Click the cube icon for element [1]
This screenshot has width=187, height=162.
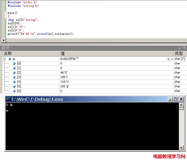pos(14,68)
